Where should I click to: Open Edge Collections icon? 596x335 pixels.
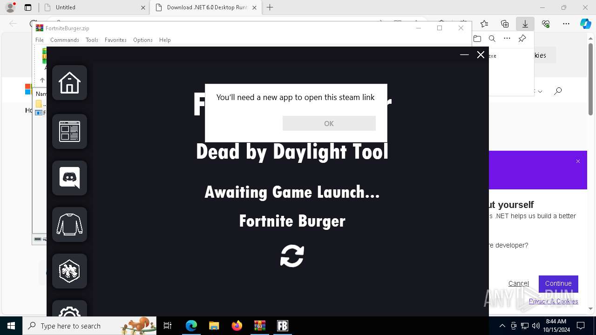(x=505, y=24)
